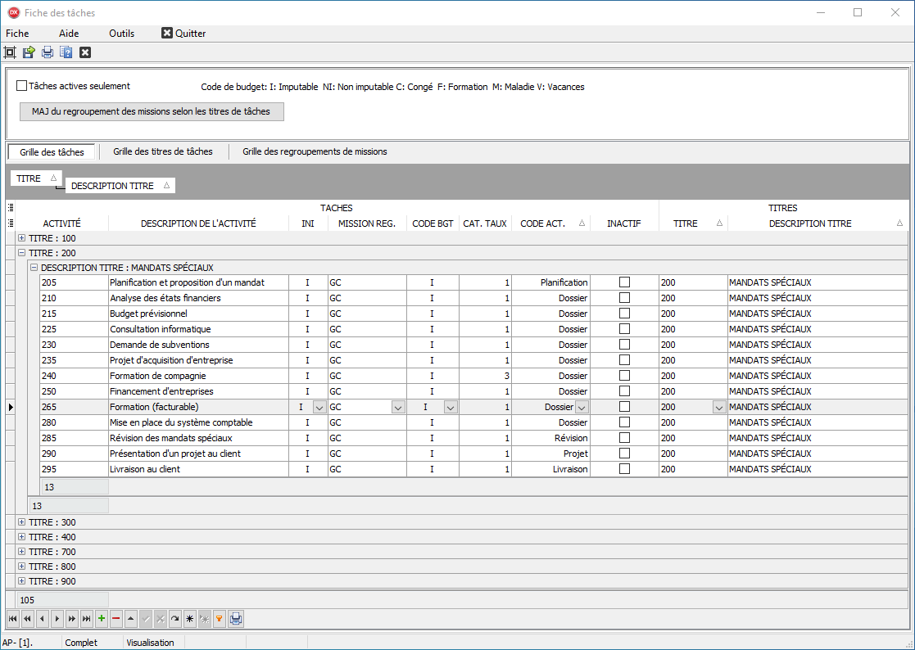Open the Fiche menu
915x650 pixels.
[17, 34]
